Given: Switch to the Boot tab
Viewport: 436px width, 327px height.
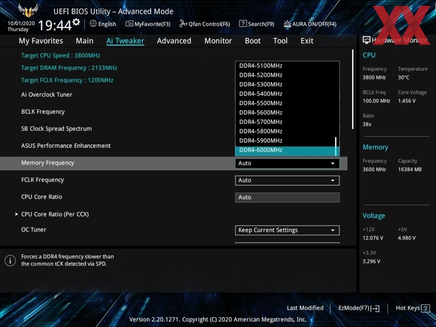Looking at the screenshot, I should coord(253,41).
